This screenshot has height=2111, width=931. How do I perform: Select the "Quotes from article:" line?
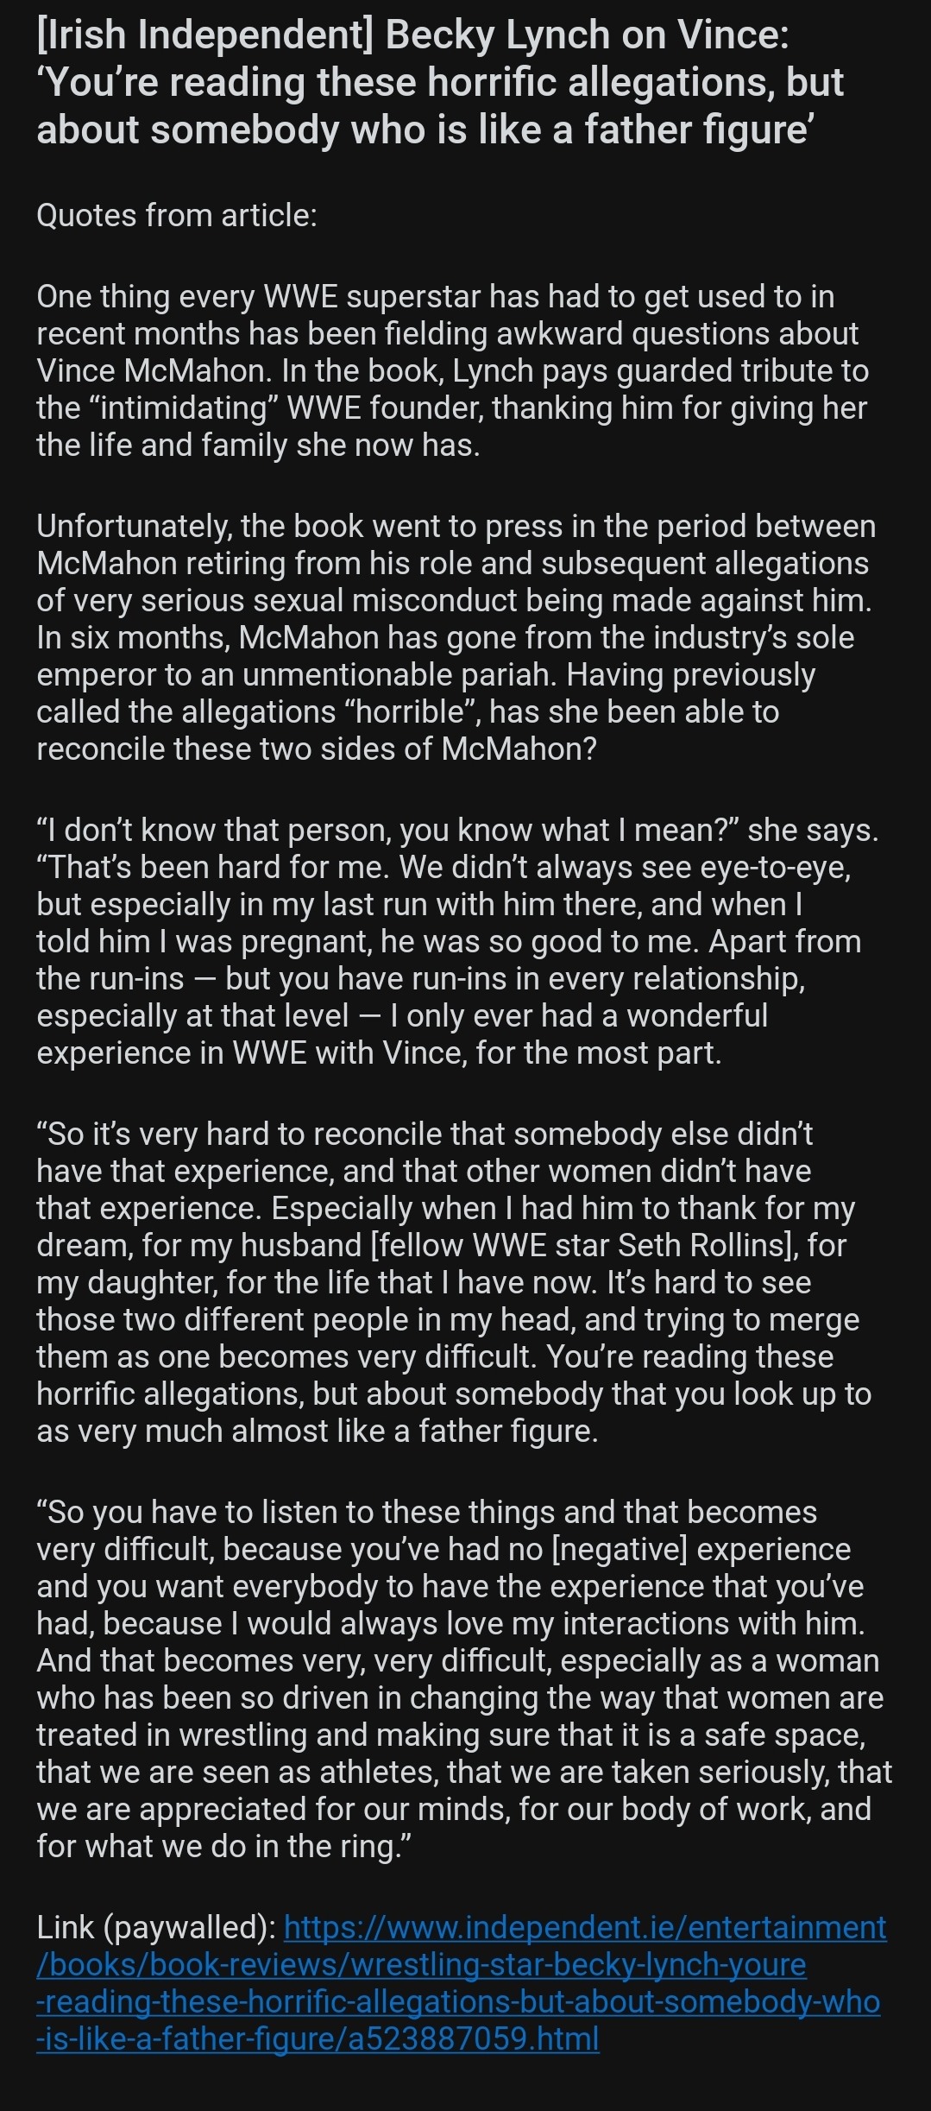coord(177,215)
